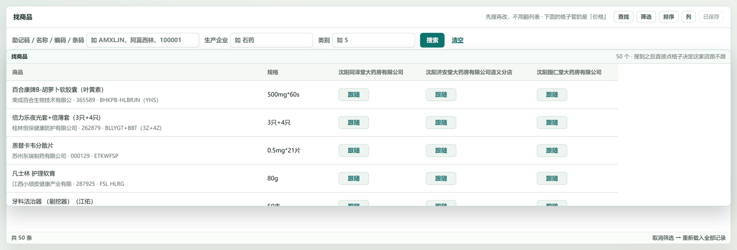Click the green 搜索 search button
The image size is (737, 250).
point(432,40)
